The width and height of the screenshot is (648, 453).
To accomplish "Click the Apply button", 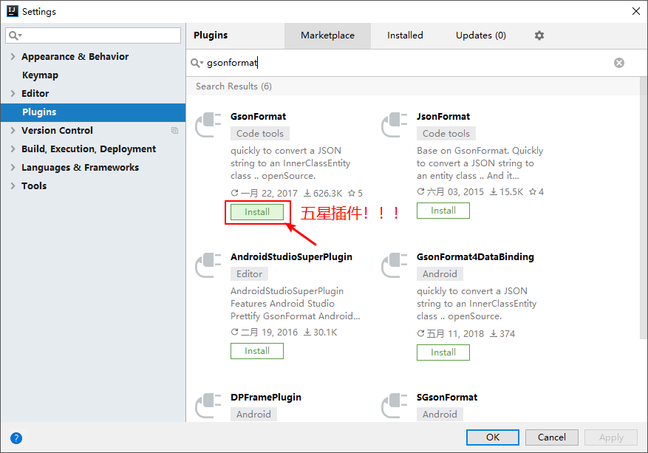I will (611, 437).
